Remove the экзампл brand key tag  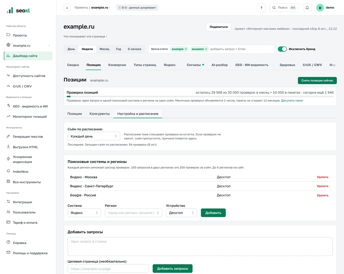click(x=206, y=49)
